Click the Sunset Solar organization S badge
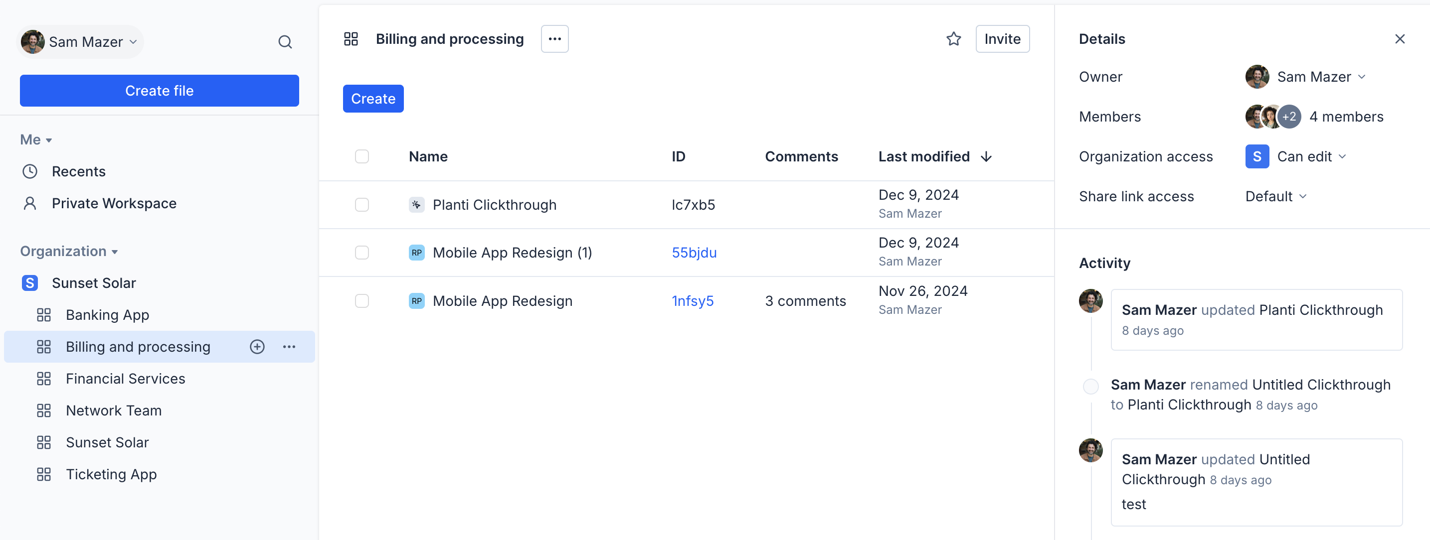Image resolution: width=1430 pixels, height=540 pixels. (30, 283)
